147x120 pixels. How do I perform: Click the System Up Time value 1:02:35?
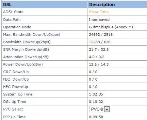(x=96, y=94)
